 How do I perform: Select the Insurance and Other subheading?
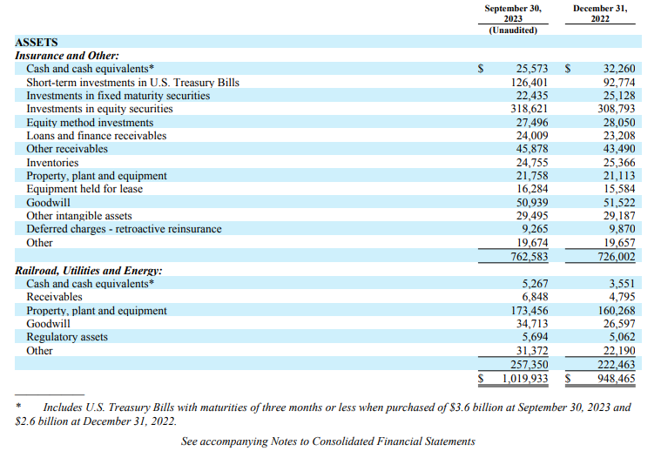point(67,55)
